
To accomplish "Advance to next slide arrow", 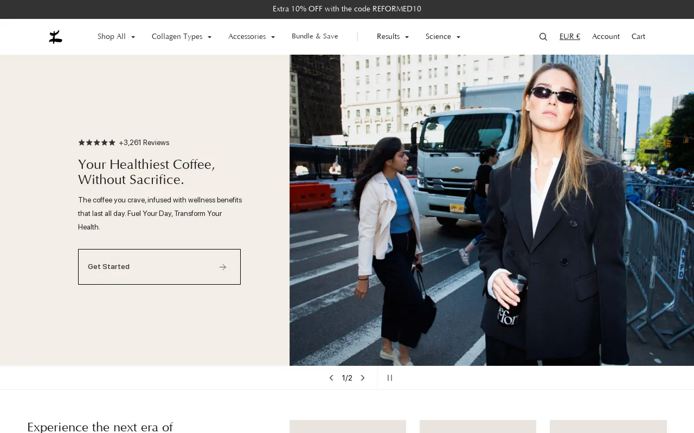I will [x=363, y=378].
